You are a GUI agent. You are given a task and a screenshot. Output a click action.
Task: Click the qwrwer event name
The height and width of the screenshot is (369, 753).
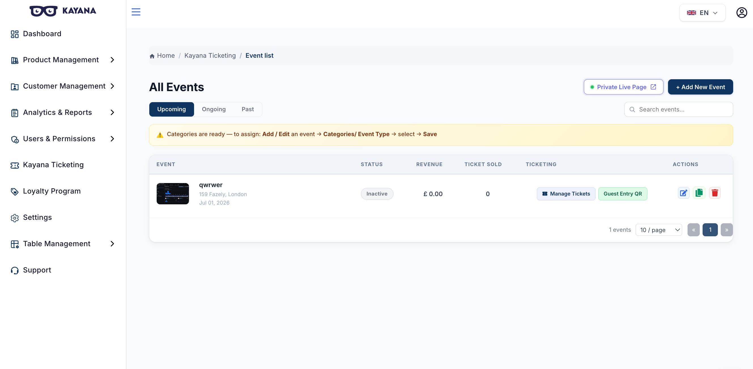(211, 185)
